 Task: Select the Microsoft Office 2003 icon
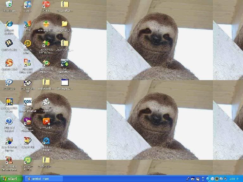pos(28,63)
